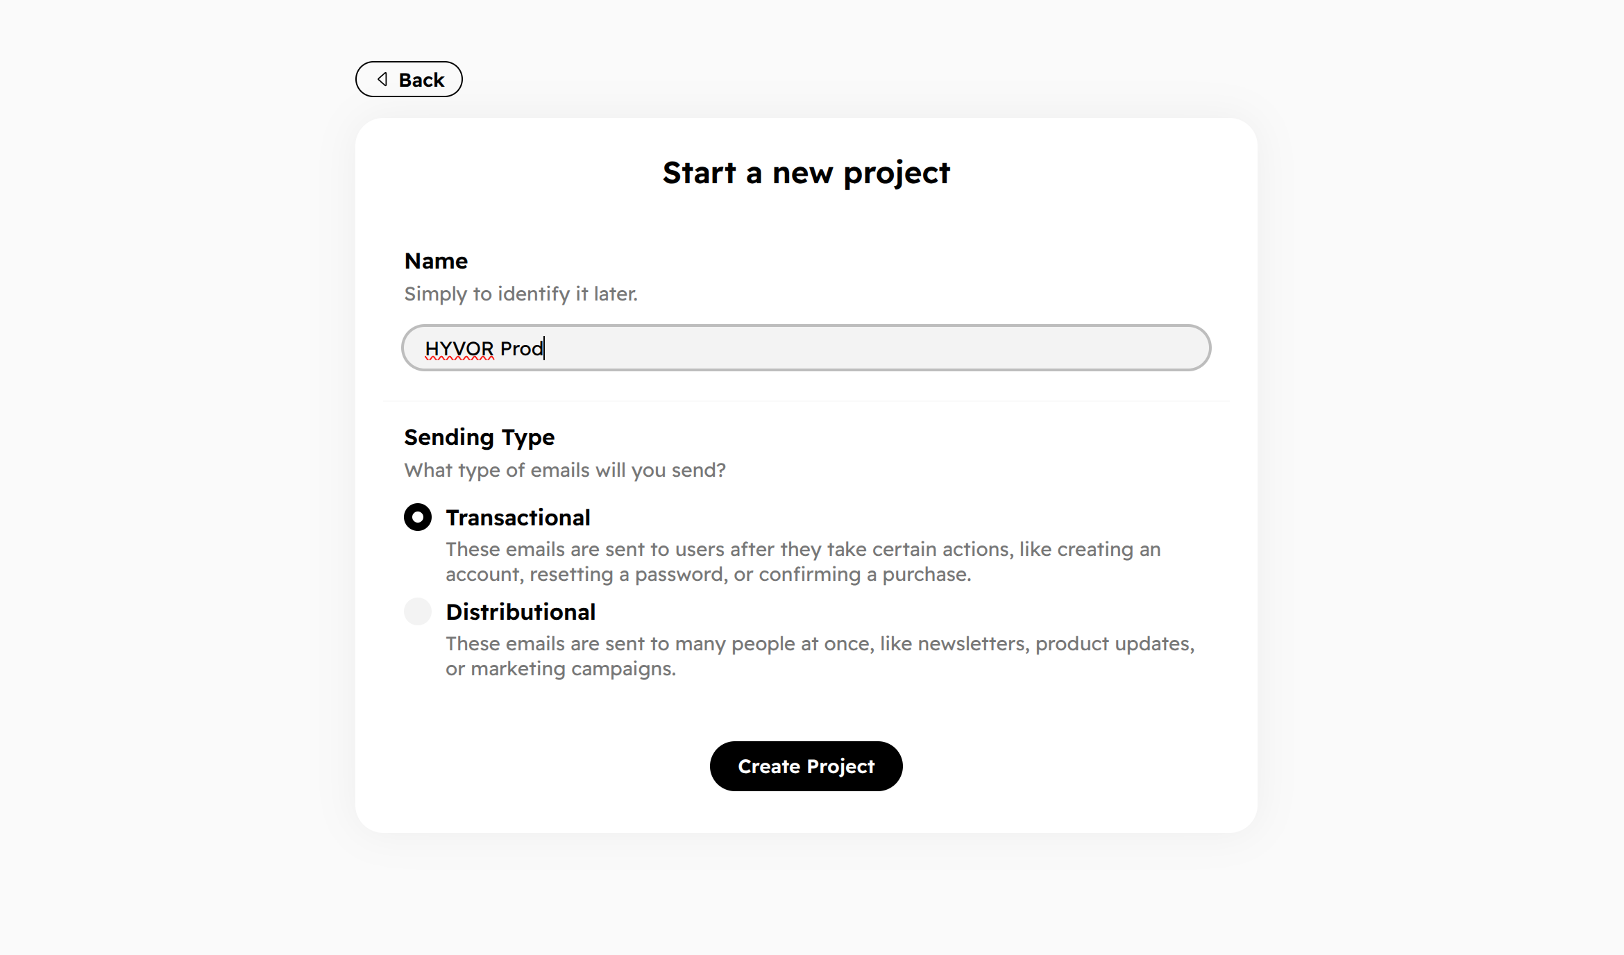
Task: Click the divider line above Sending Type
Action: pos(805,400)
